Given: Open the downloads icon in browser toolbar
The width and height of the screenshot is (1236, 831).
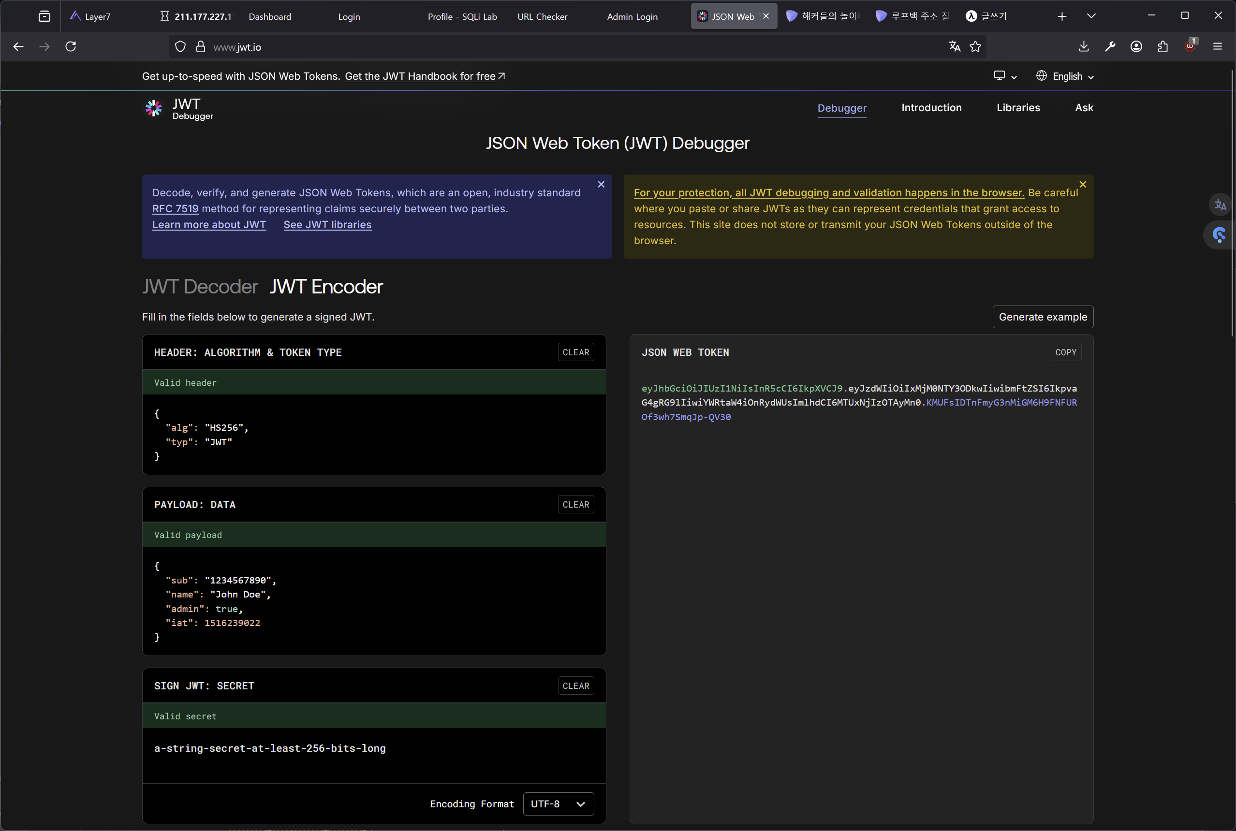Looking at the screenshot, I should coord(1084,46).
